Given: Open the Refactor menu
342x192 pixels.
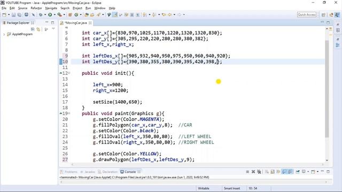Looking at the screenshot, I should pyautogui.click(x=36, y=8).
